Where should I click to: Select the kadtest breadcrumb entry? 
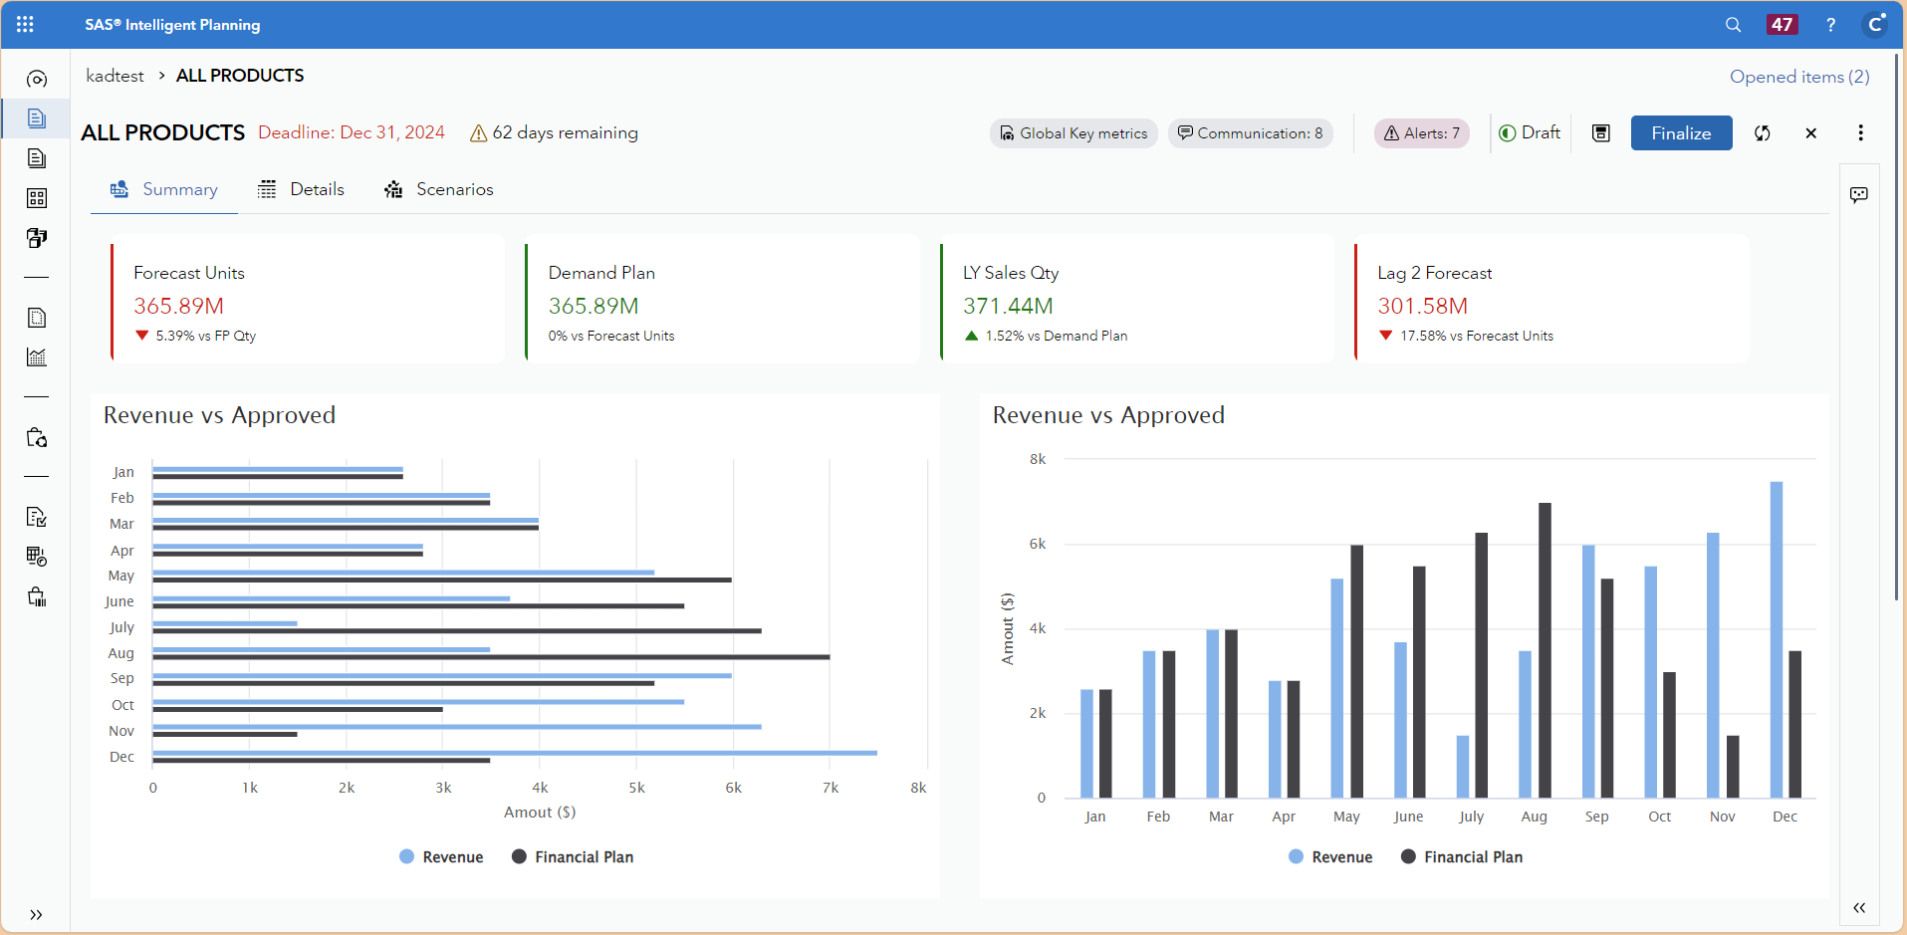pos(115,76)
